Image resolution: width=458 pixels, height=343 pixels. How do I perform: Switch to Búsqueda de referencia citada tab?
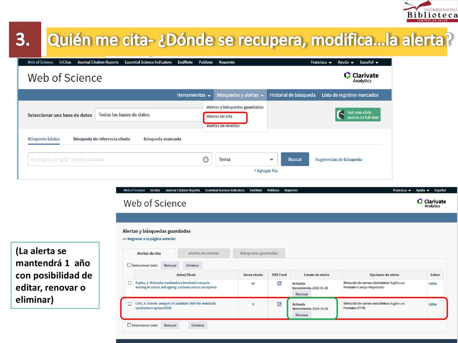click(x=102, y=139)
